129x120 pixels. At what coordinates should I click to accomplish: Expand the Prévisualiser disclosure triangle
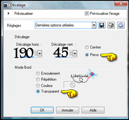(x=8, y=14)
